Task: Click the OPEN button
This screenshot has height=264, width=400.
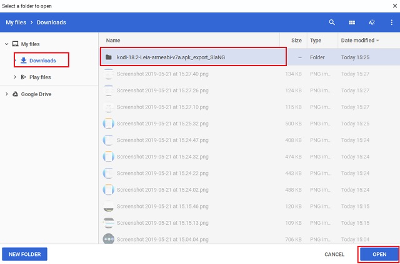Action: 379,254
